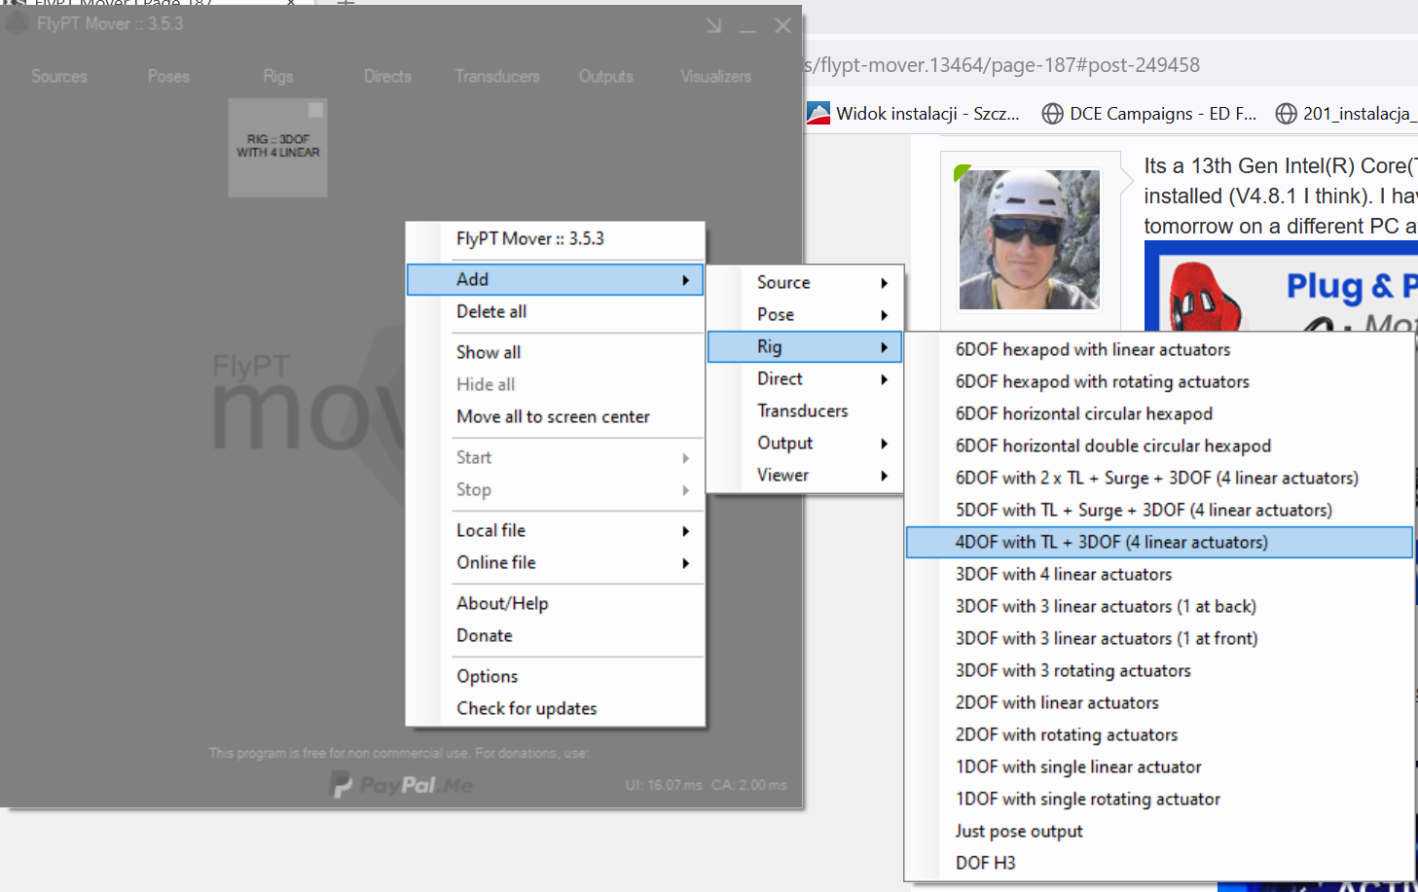1418x892 pixels.
Task: Open the Output submenu
Action: [x=805, y=443]
